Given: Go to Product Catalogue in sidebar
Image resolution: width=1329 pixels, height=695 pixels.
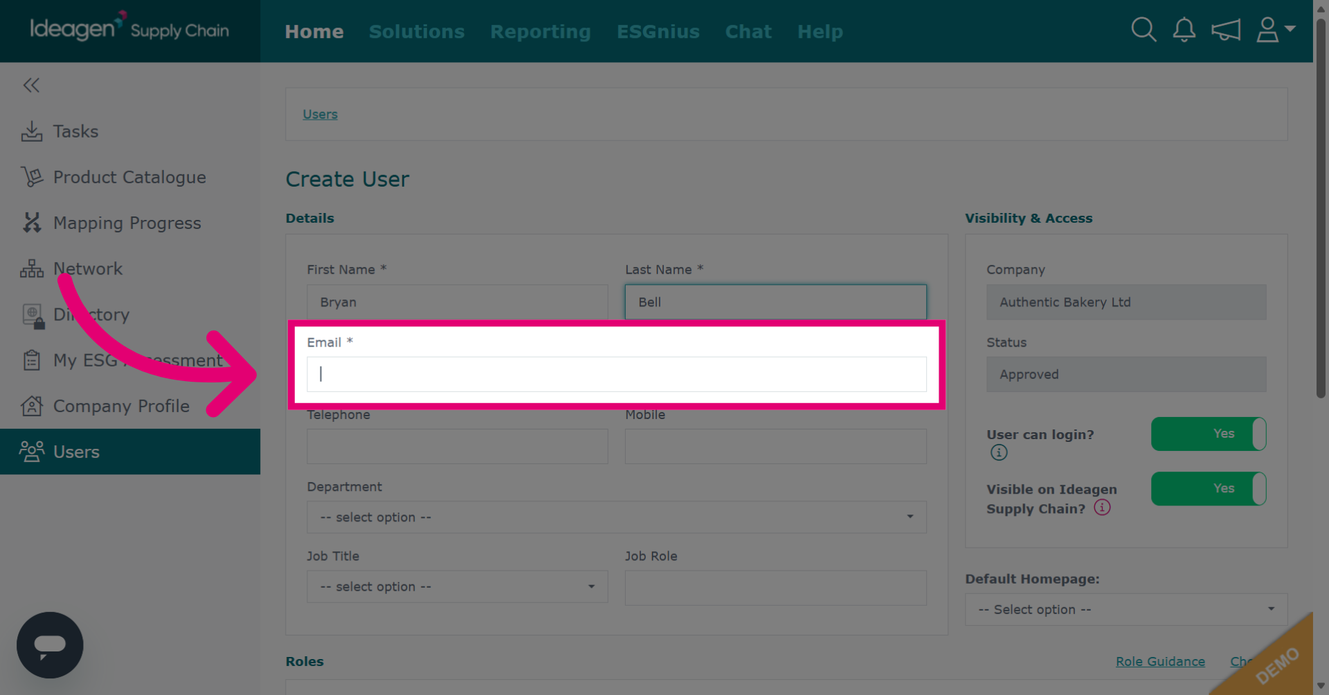Looking at the screenshot, I should click(x=130, y=177).
